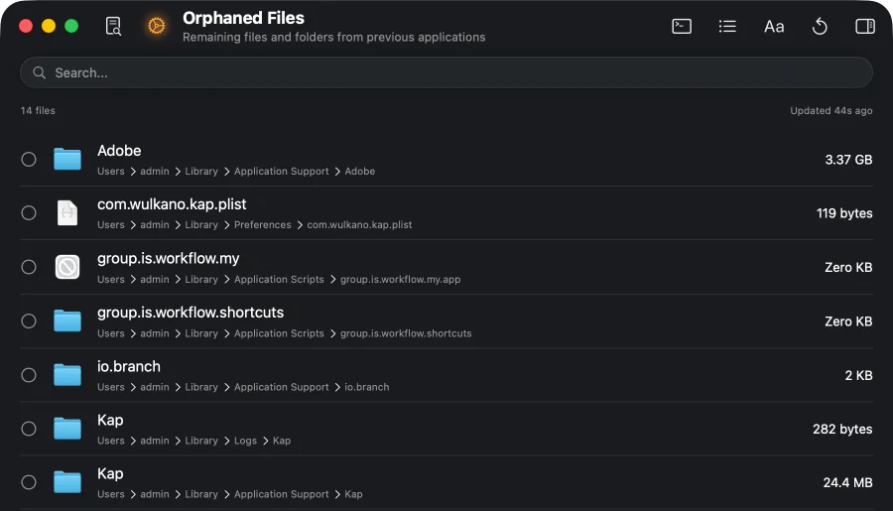Click the com.wulkano.kap.plist title
893x511 pixels.
click(172, 204)
